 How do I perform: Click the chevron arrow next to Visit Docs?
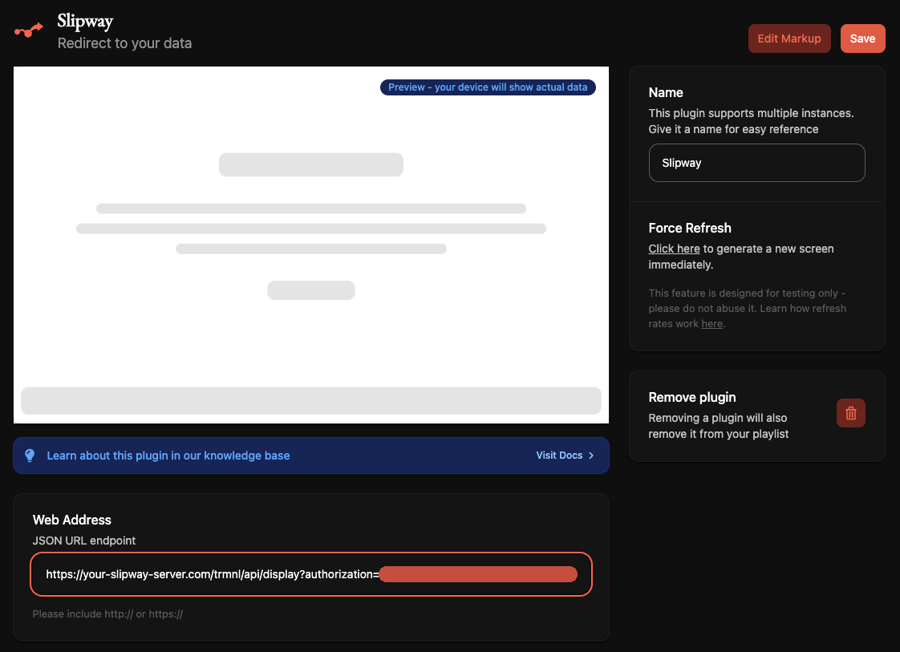[591, 456]
